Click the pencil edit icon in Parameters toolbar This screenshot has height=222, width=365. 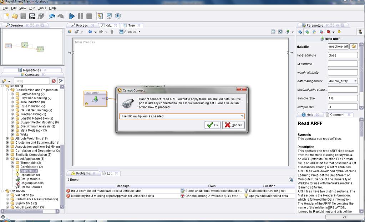[x=314, y=32]
